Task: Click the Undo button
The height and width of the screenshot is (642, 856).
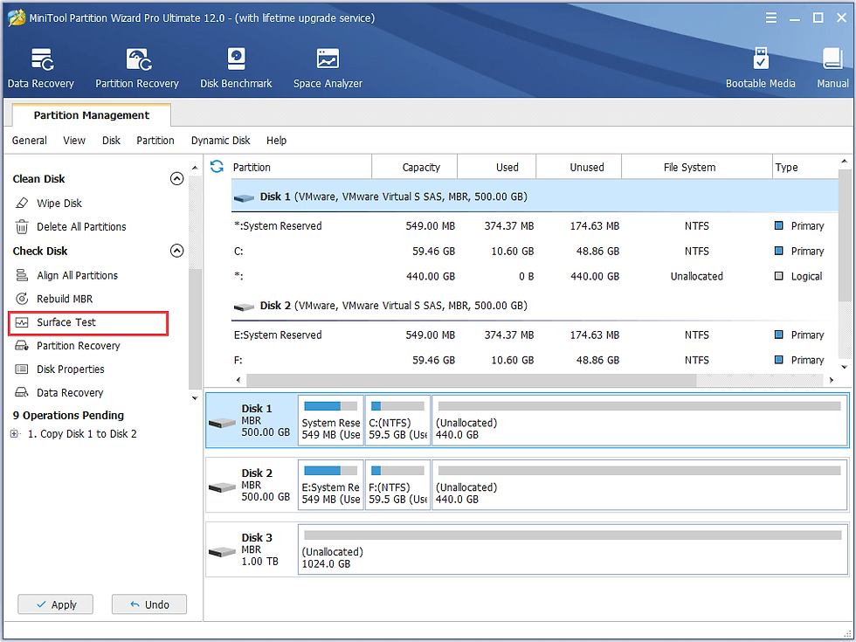Action: (149, 604)
